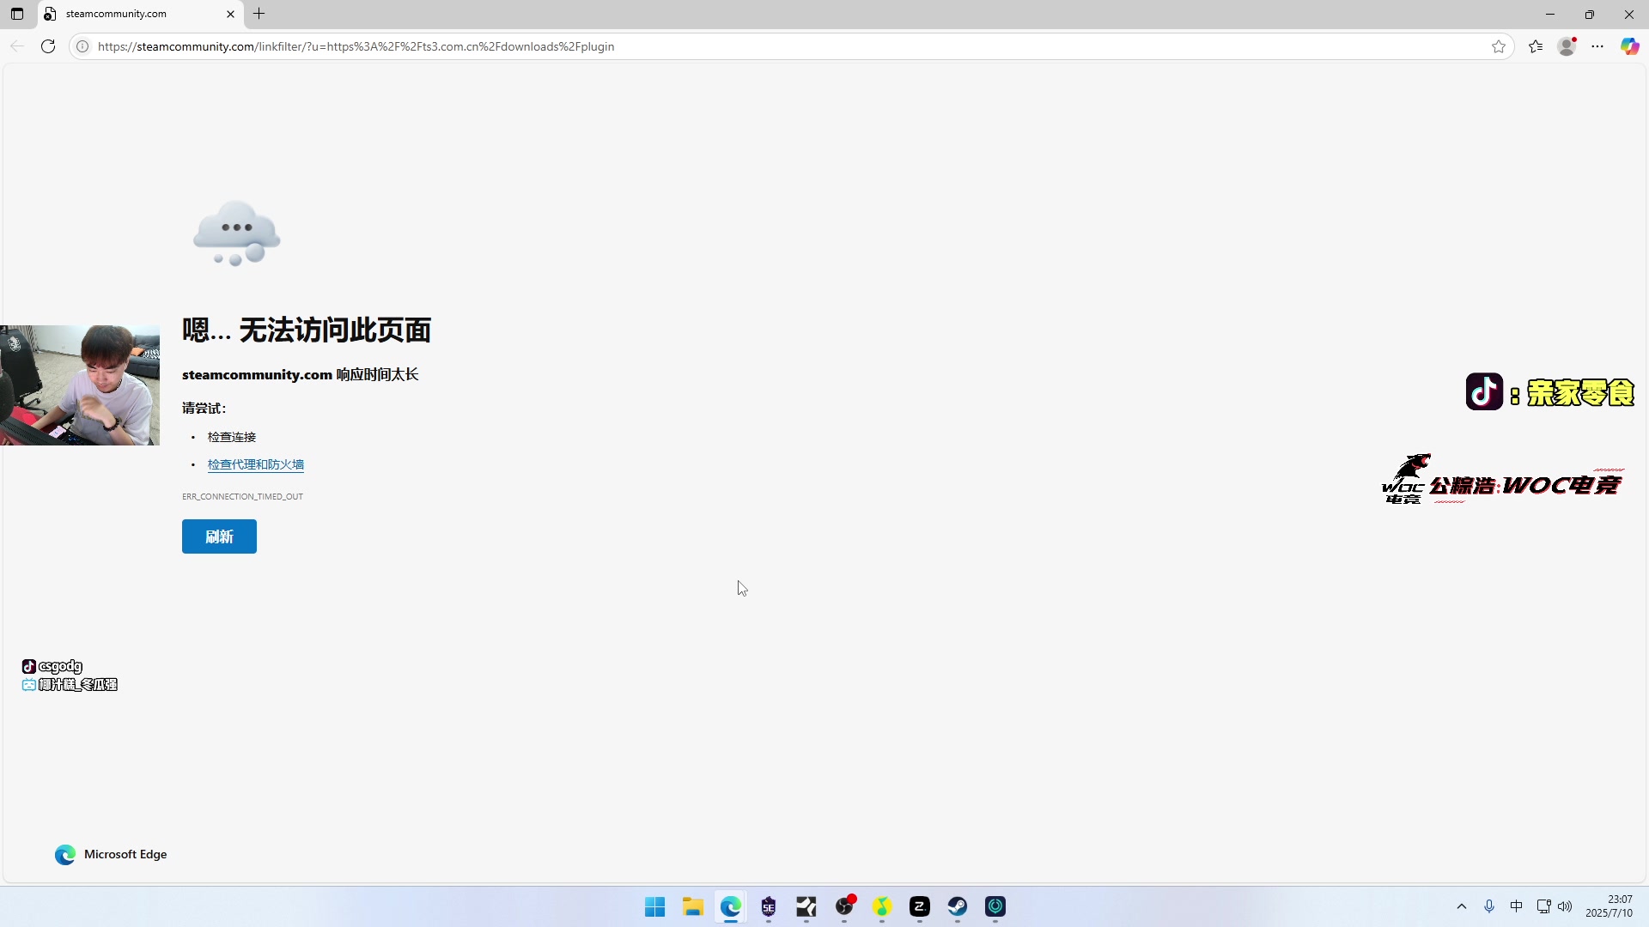Show hidden system tray icons
The height and width of the screenshot is (927, 1649).
point(1462,906)
